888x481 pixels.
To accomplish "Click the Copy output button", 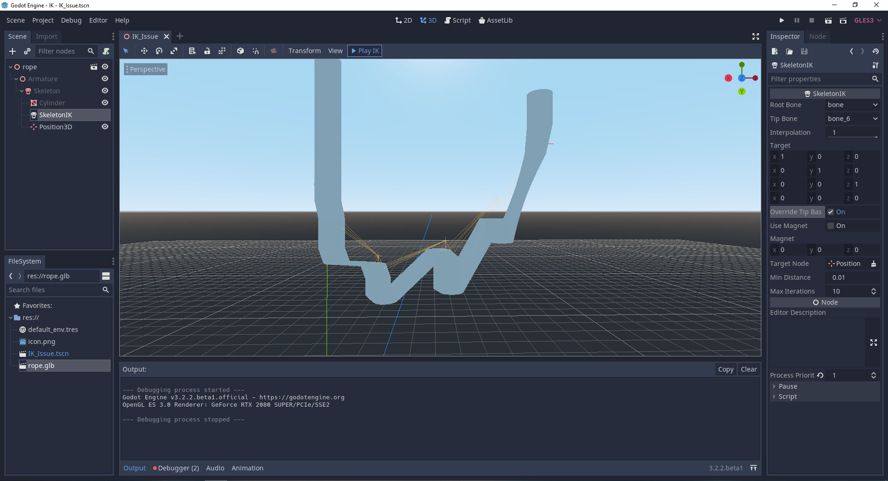I will [726, 369].
